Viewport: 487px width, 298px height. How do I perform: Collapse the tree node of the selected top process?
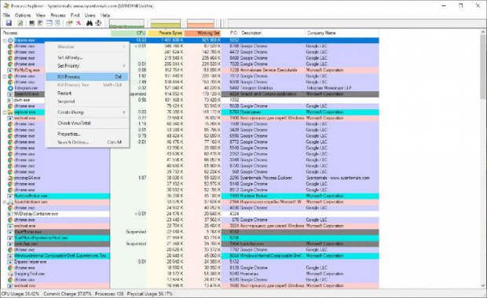(x=5, y=40)
